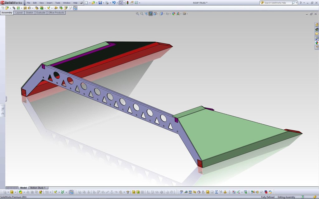Click the New document icon
319x199 pixels.
click(87, 3)
